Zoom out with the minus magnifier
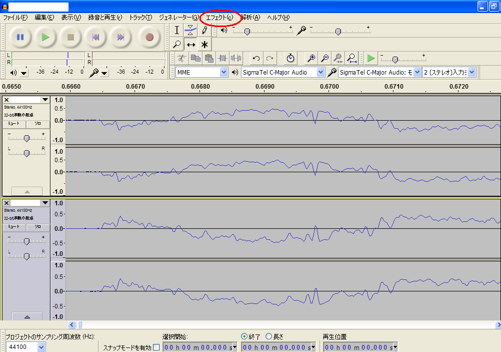 (x=324, y=58)
